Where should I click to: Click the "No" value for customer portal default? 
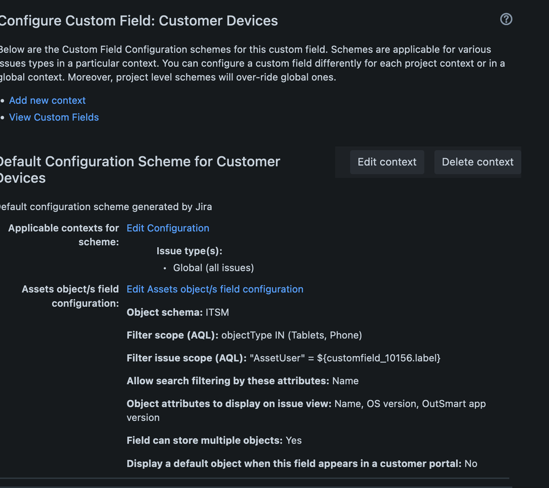470,463
